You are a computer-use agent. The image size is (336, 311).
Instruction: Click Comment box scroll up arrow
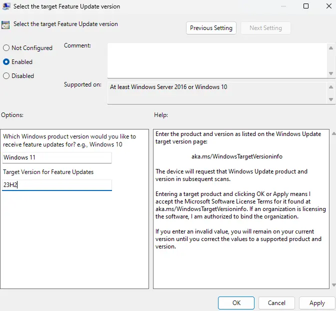[331, 48]
